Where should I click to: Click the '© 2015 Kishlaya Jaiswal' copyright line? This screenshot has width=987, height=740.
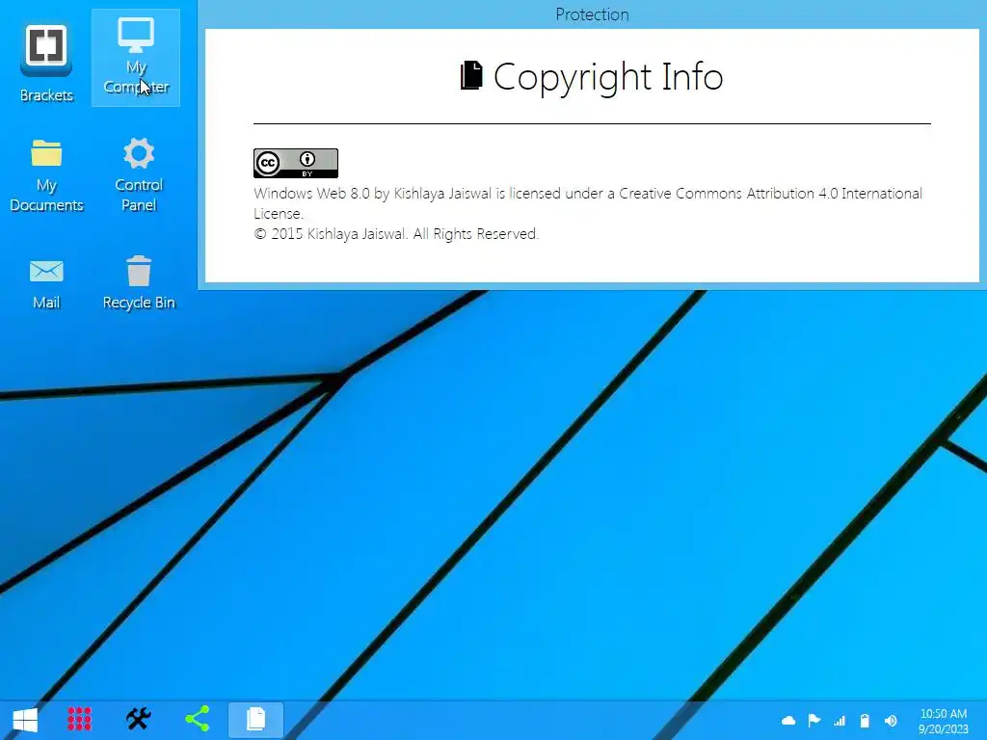pyautogui.click(x=396, y=234)
